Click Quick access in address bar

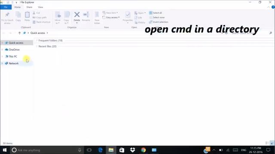[x=38, y=33]
